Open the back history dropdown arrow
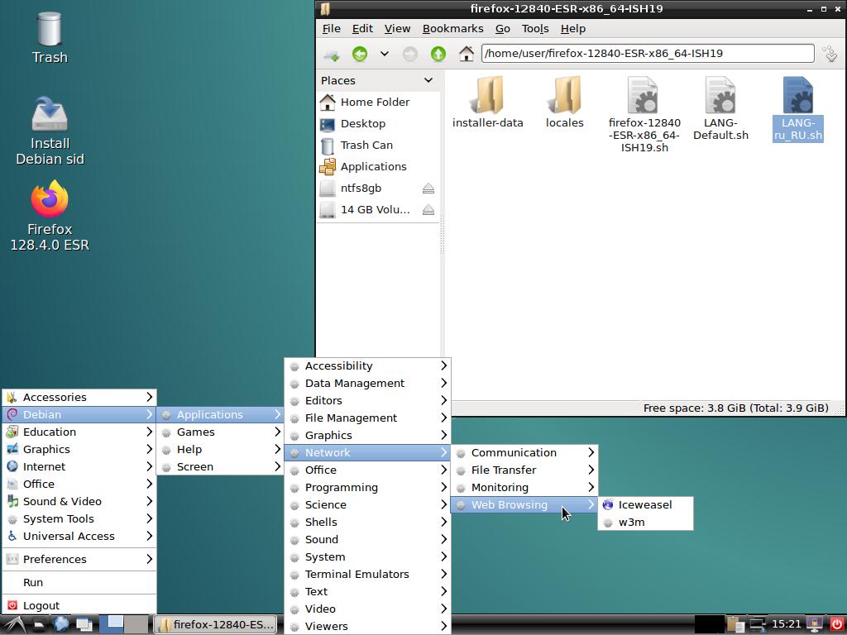 coord(385,54)
